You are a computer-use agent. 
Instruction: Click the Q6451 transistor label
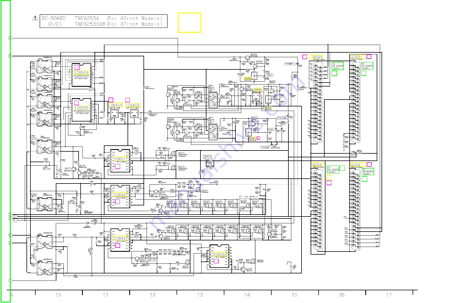[x=171, y=88]
